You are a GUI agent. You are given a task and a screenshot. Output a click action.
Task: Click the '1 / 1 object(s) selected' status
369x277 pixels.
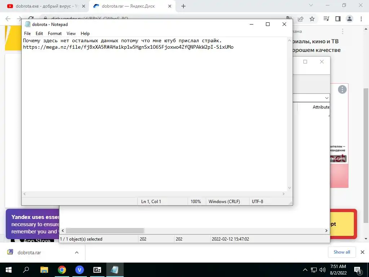[81, 239]
